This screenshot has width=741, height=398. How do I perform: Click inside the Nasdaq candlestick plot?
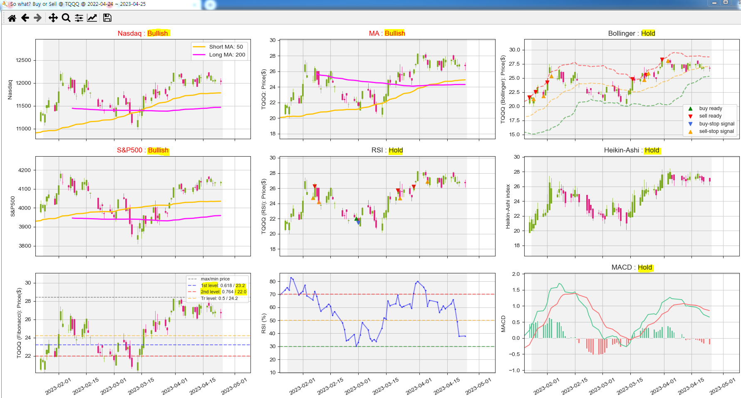[143, 89]
